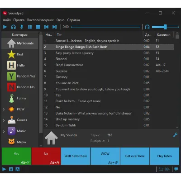Select Samuel L. Jackson sound row
Screen dimensions: 181x181
[x=109, y=41]
